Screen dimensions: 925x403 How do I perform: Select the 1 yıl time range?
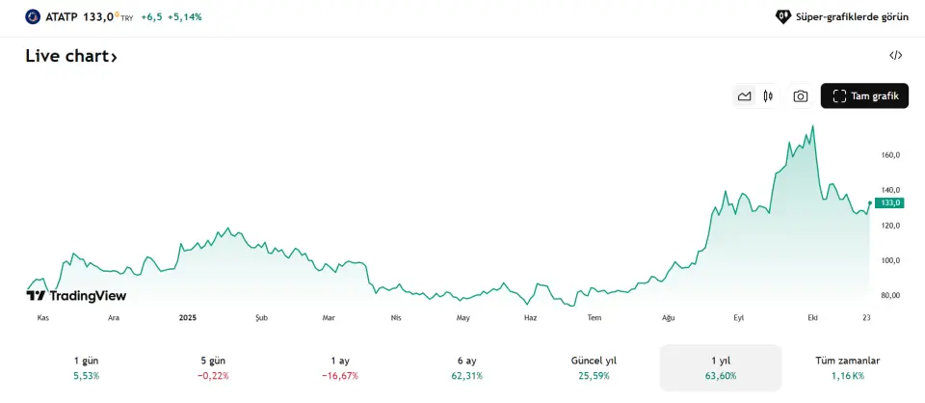(x=721, y=367)
